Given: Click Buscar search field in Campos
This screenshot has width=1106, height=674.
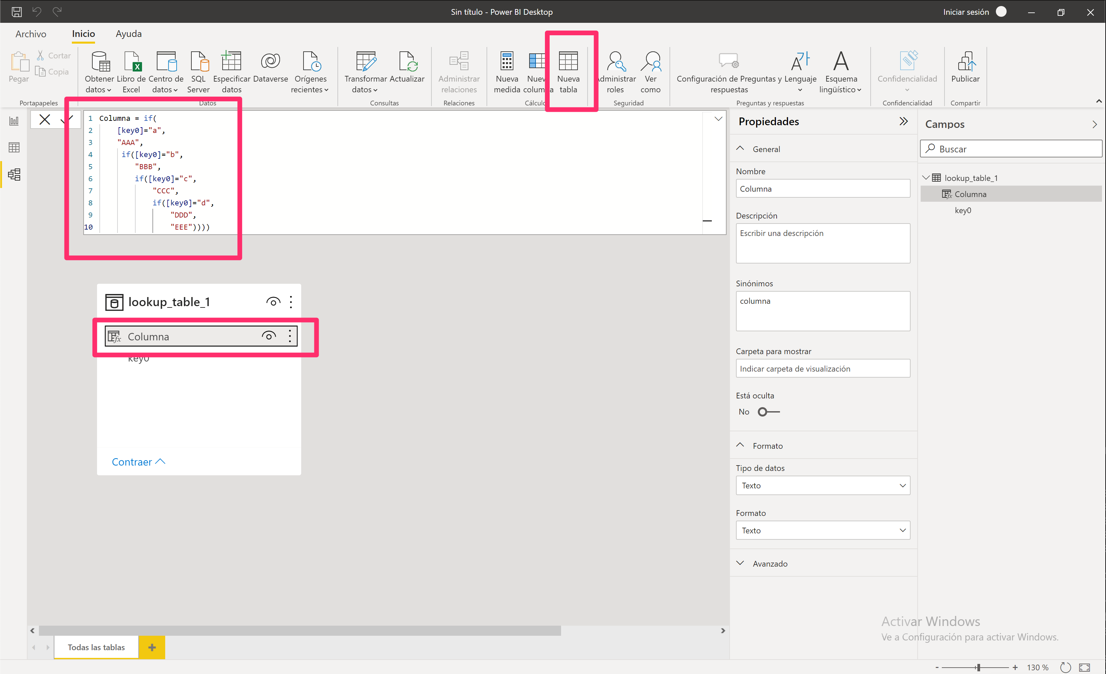Looking at the screenshot, I should click(x=1011, y=149).
